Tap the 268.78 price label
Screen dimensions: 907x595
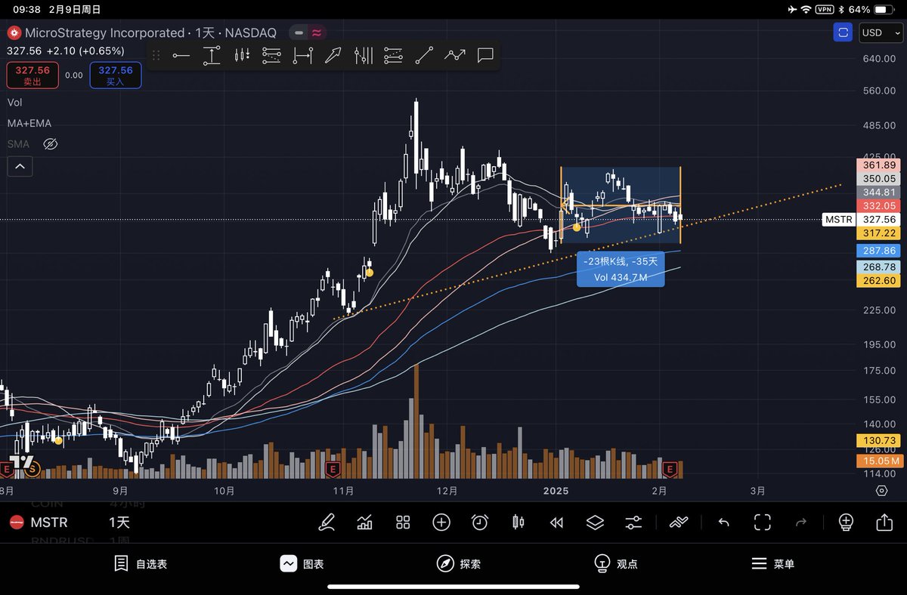pyautogui.click(x=878, y=267)
